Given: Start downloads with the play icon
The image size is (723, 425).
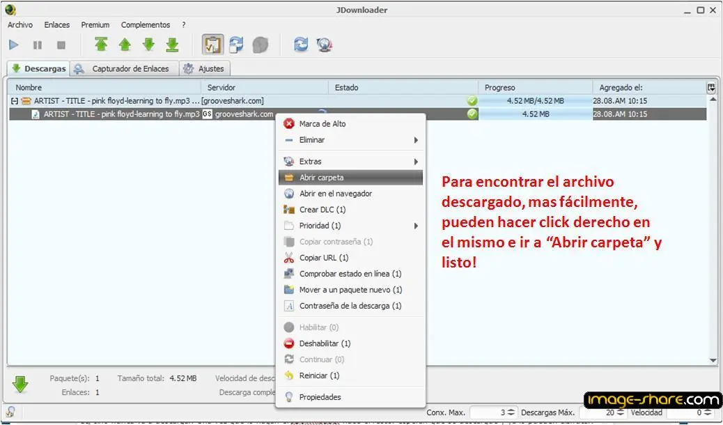Looking at the screenshot, I should (14, 45).
